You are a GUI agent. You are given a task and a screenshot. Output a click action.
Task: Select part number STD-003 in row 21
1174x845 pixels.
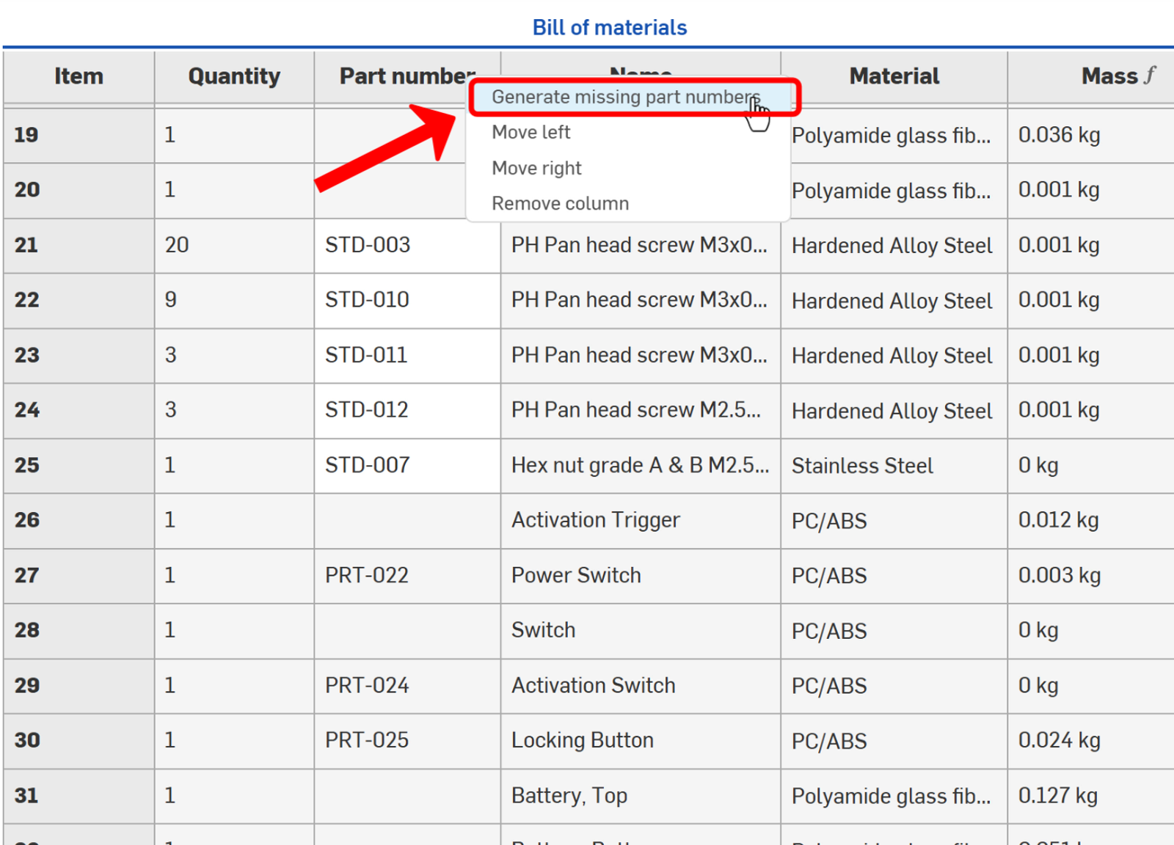pyautogui.click(x=366, y=245)
